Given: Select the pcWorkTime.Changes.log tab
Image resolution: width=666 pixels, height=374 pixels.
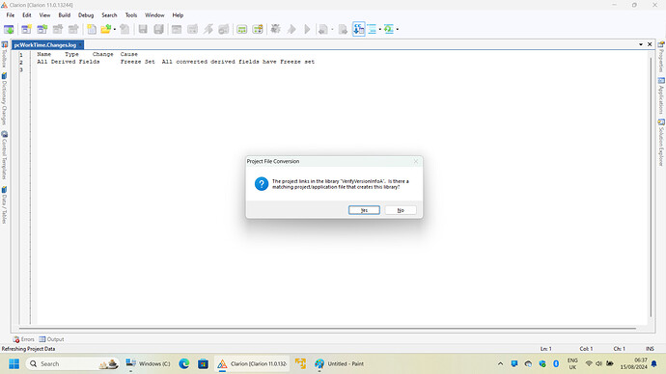Looking at the screenshot, I should click(x=45, y=45).
